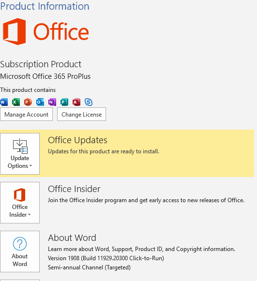Click the Skype for Business icon
This screenshot has height=281, width=257.
(89, 102)
